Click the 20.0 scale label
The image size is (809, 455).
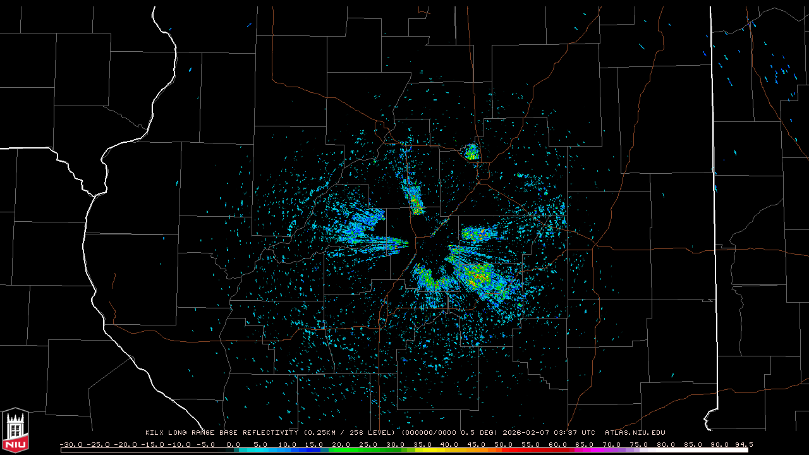tap(341, 444)
